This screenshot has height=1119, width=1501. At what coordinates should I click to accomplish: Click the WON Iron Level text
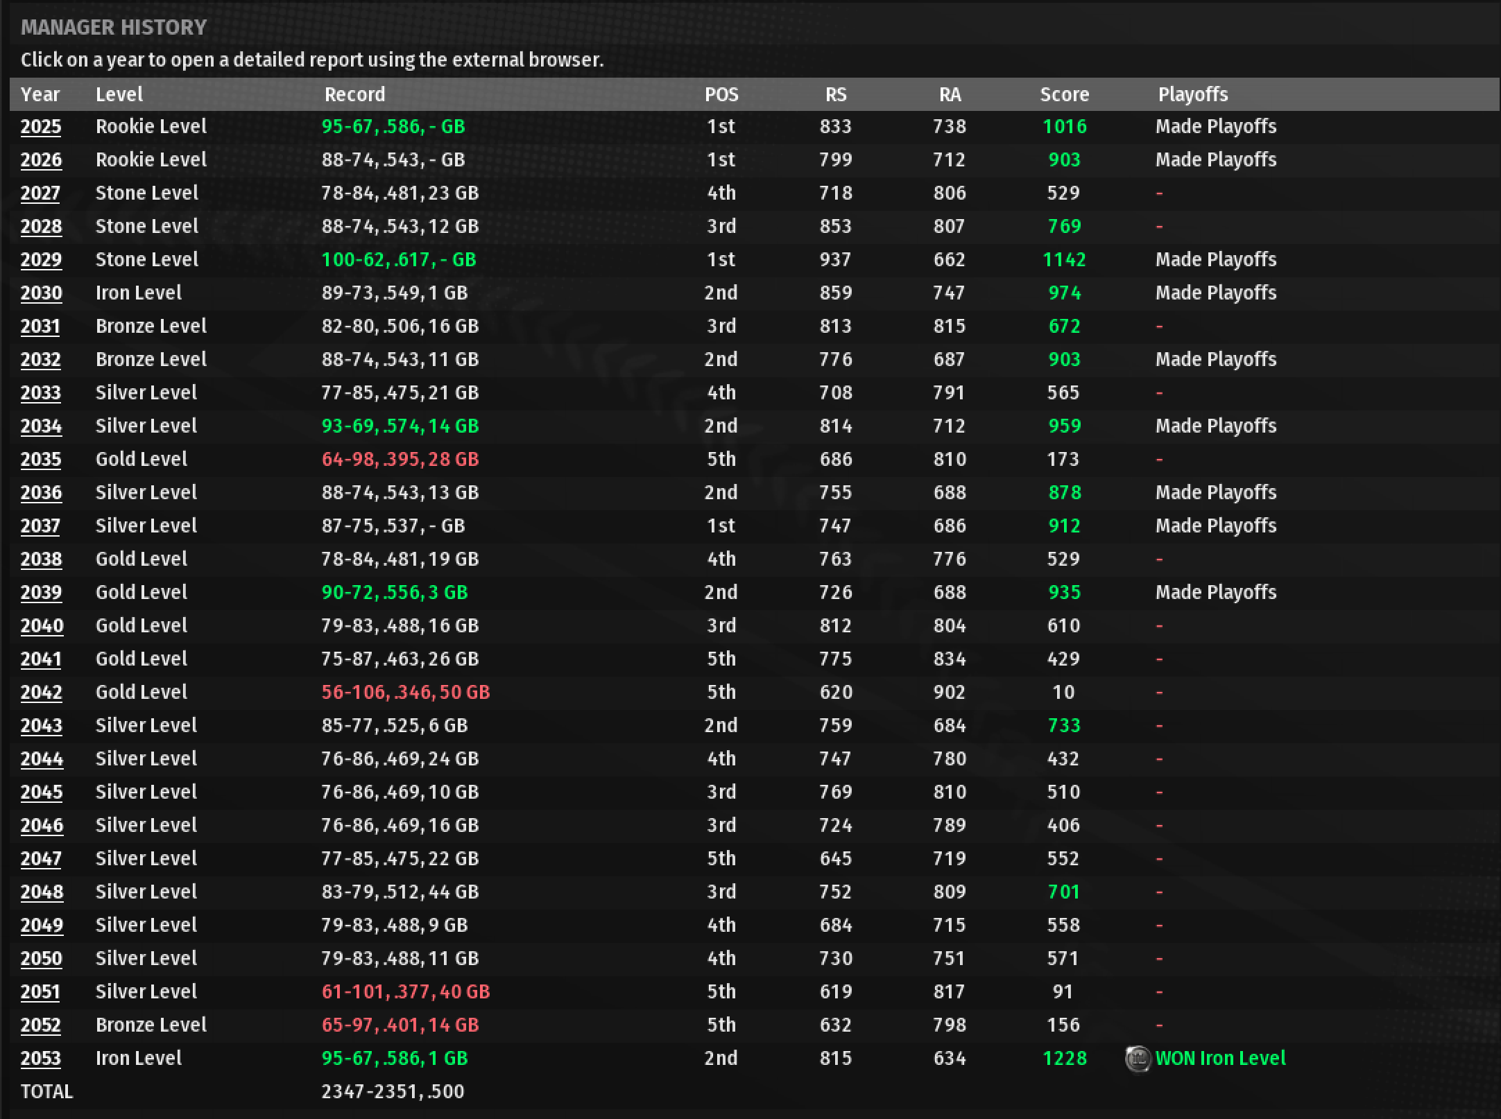click(x=1220, y=1059)
